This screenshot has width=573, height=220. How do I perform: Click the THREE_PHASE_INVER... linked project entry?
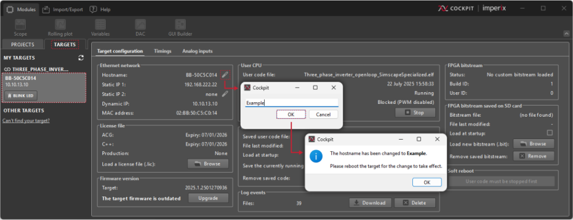pos(36,69)
